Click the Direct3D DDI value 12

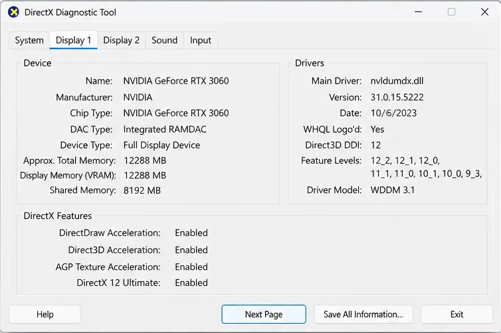375,145
